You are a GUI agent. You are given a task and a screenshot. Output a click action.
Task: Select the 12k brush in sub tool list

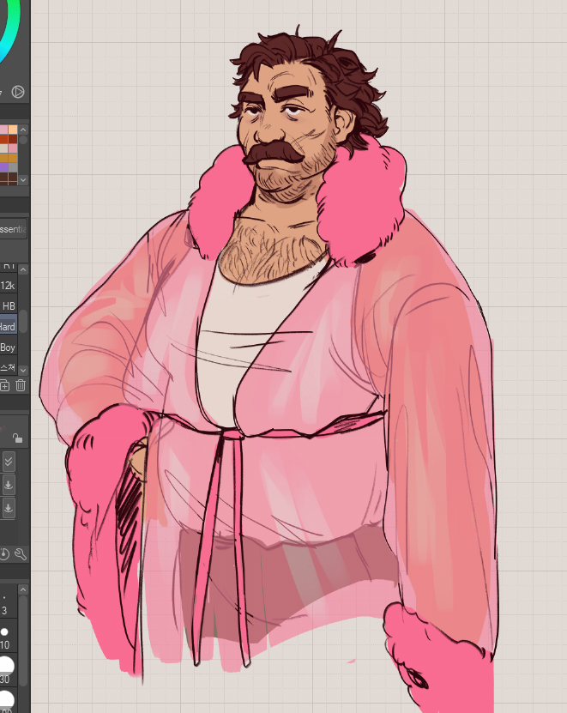coord(9,286)
